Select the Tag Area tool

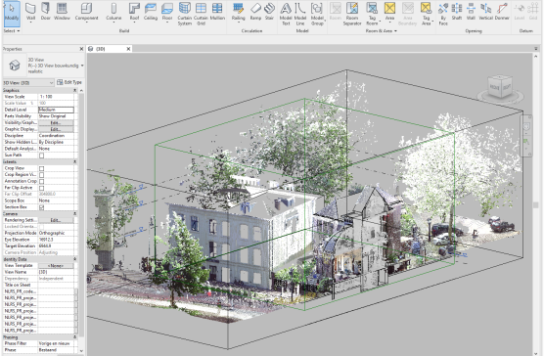point(426,14)
